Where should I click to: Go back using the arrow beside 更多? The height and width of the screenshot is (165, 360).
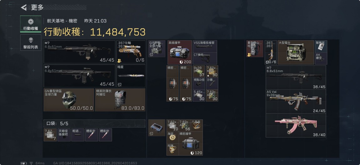click(24, 7)
